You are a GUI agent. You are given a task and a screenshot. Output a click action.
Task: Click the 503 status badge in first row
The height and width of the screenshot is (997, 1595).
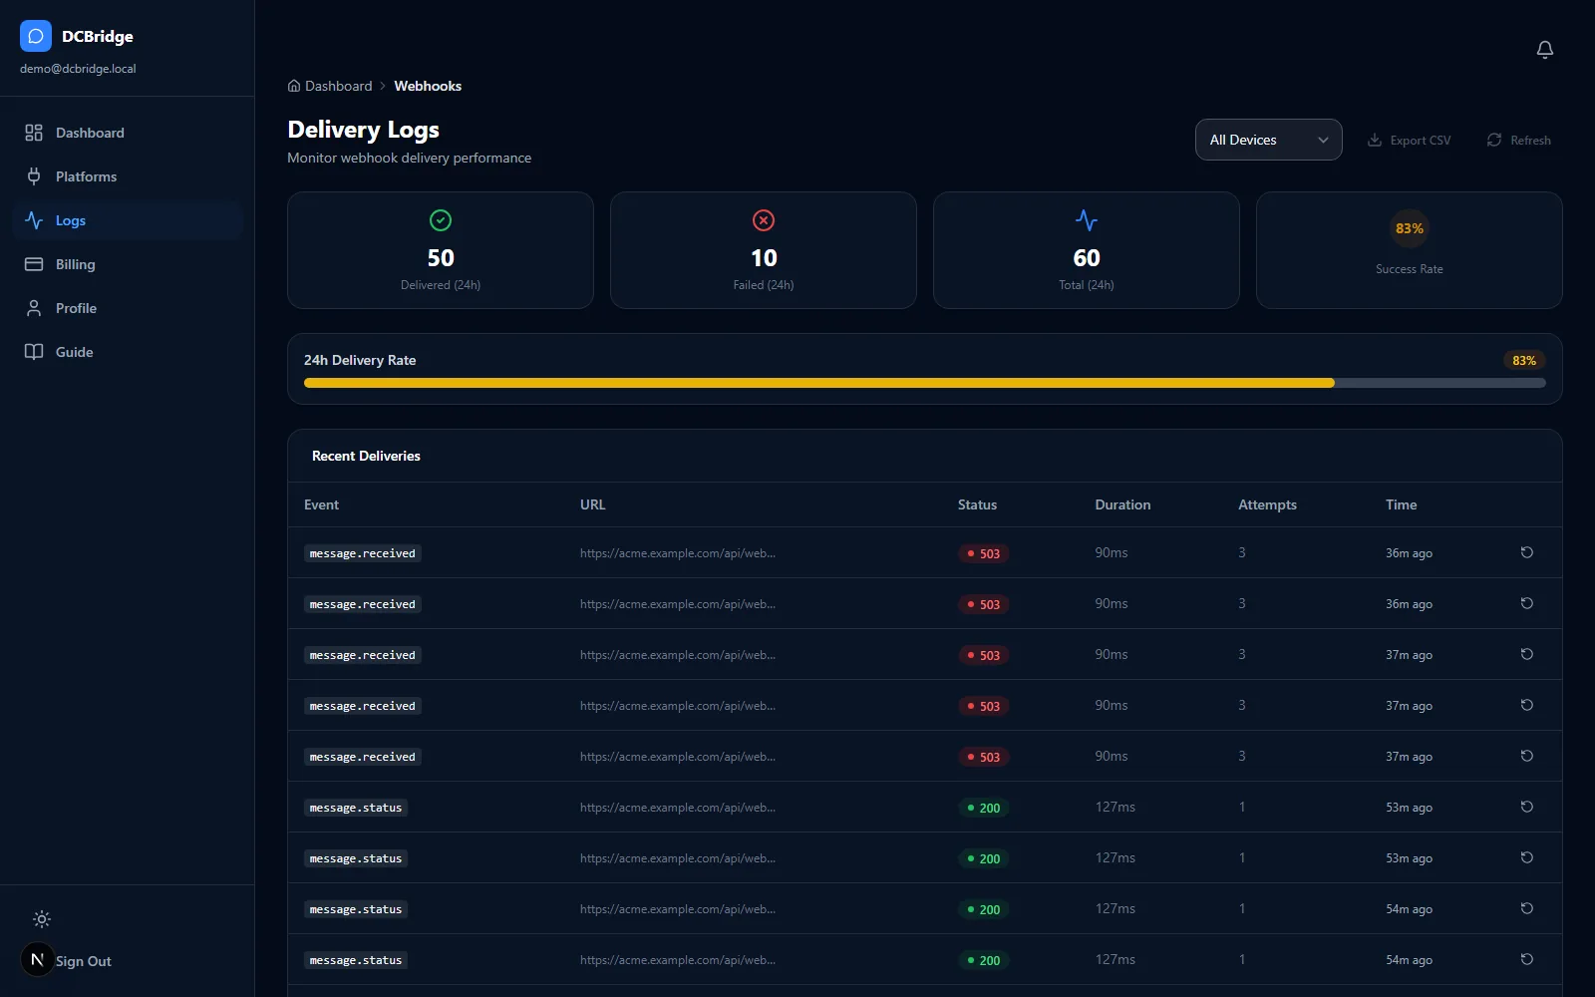(x=984, y=553)
